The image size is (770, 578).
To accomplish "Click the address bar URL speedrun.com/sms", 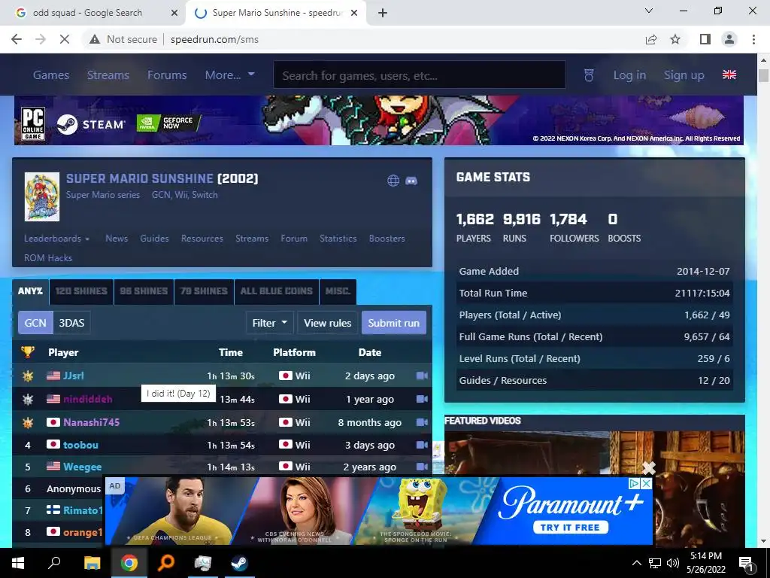I will tap(214, 39).
